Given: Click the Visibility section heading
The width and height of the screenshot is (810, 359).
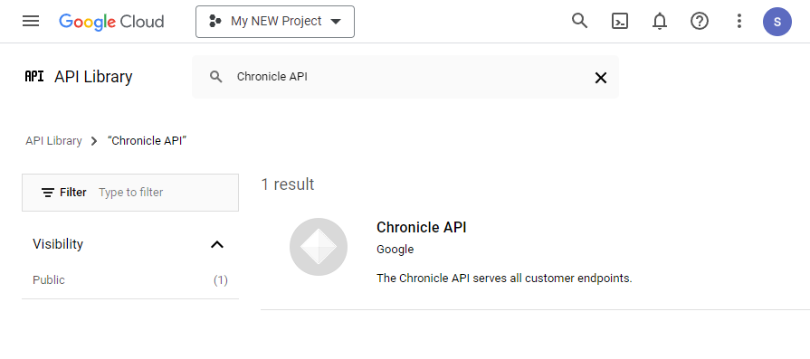Looking at the screenshot, I should [x=58, y=244].
